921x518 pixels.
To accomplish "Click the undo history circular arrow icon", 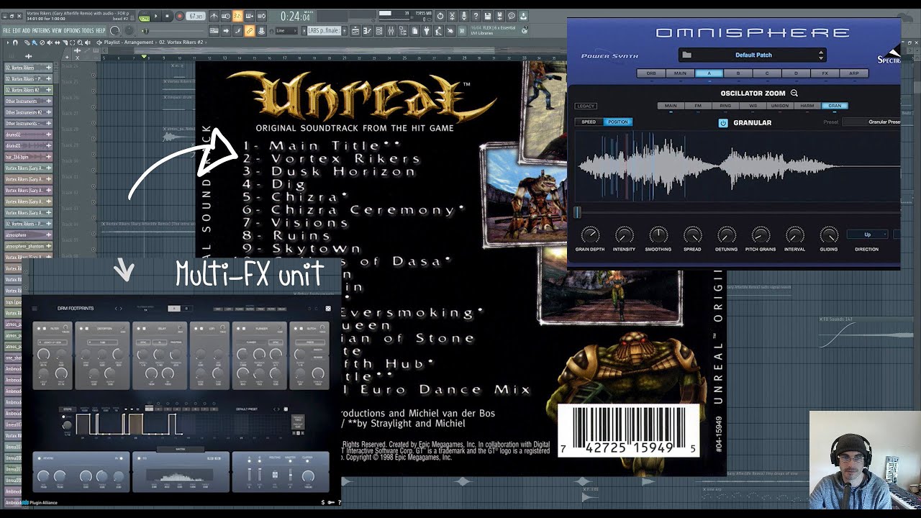I will (x=440, y=16).
